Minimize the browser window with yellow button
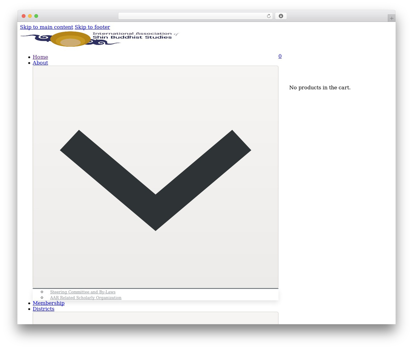The image size is (413, 349). coord(30,16)
